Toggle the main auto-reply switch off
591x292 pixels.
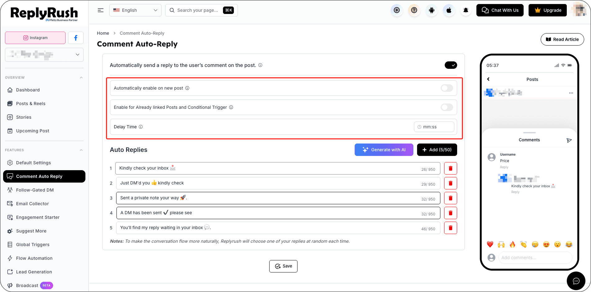coord(451,65)
